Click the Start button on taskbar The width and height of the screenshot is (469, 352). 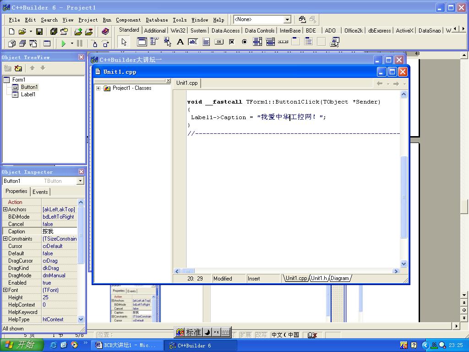(22, 345)
